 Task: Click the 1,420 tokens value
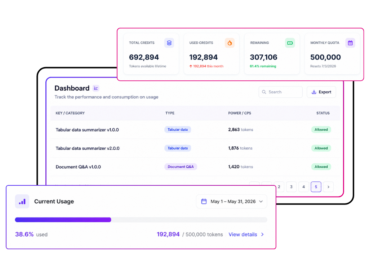240,167
